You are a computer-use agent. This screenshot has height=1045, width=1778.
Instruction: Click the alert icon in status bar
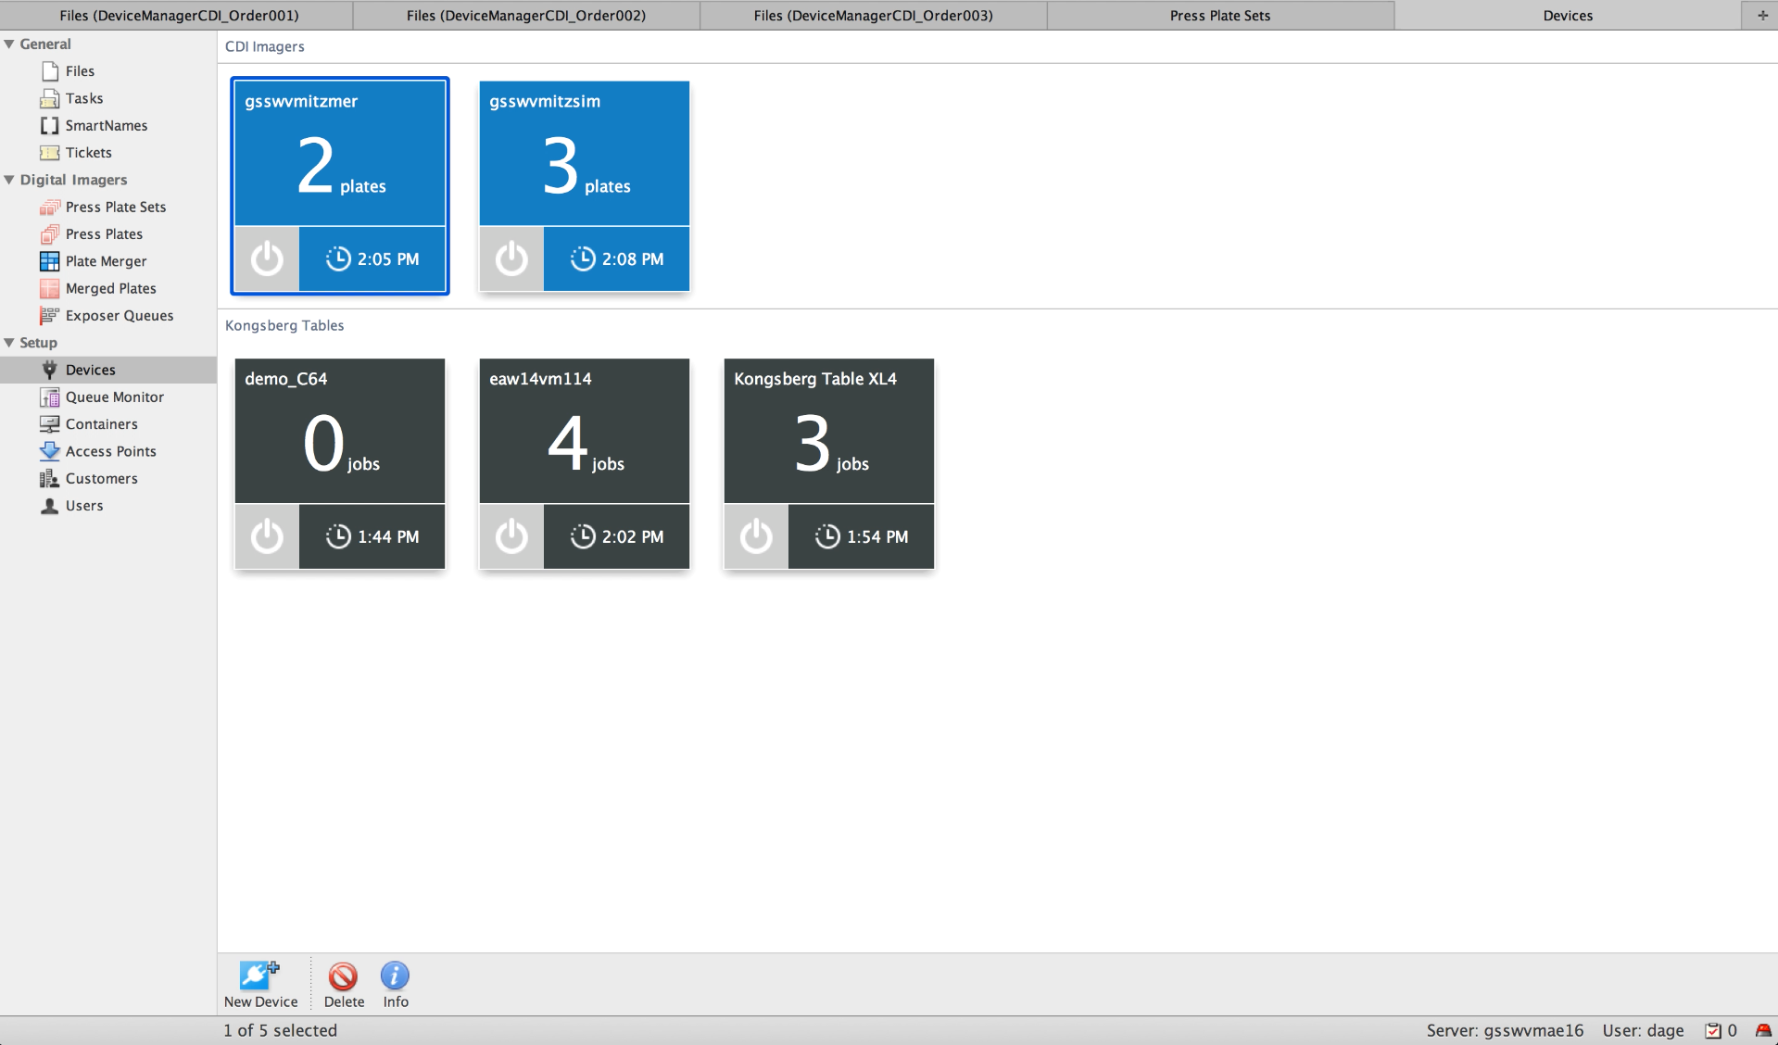[x=1762, y=1030]
